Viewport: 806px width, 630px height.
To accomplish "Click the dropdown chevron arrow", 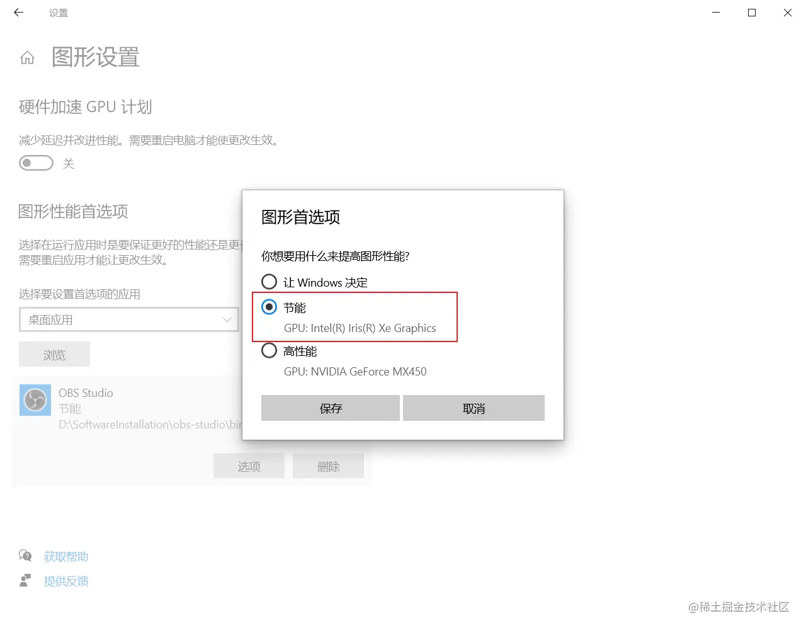I will [x=227, y=319].
